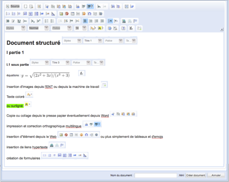
Task: Insert a selection list field
Action: tap(36, 14)
